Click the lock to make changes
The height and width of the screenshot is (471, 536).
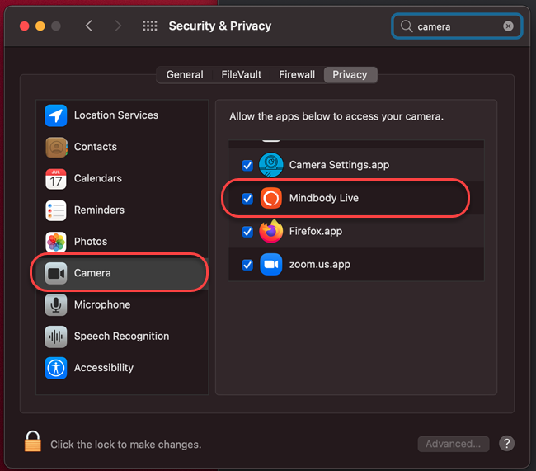click(x=33, y=442)
